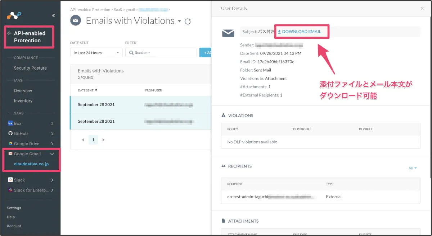This screenshot has height=236, width=432.
Task: Select page 1 in pagination
Action: click(x=93, y=140)
